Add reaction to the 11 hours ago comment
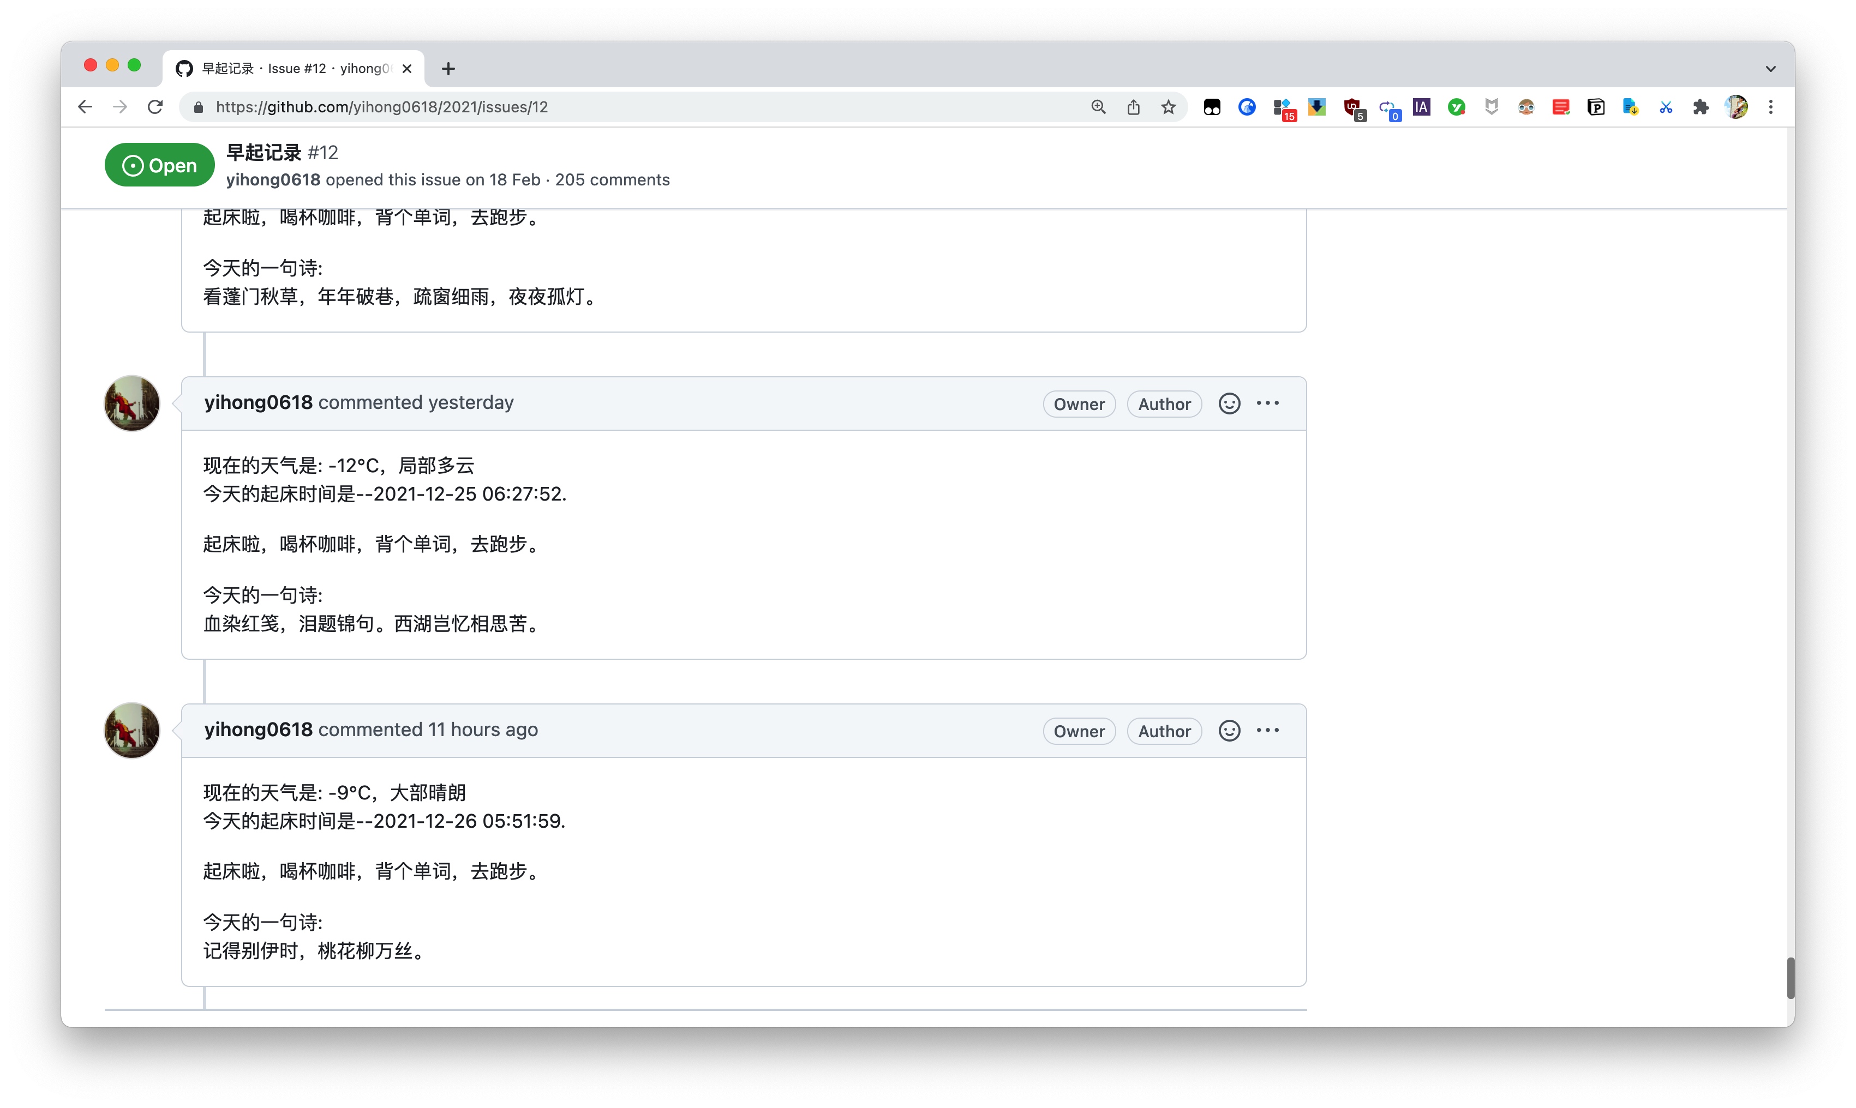The height and width of the screenshot is (1108, 1856). coord(1229,730)
